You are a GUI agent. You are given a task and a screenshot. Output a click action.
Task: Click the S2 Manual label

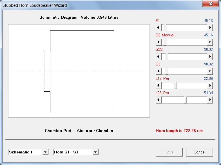click(x=165, y=35)
